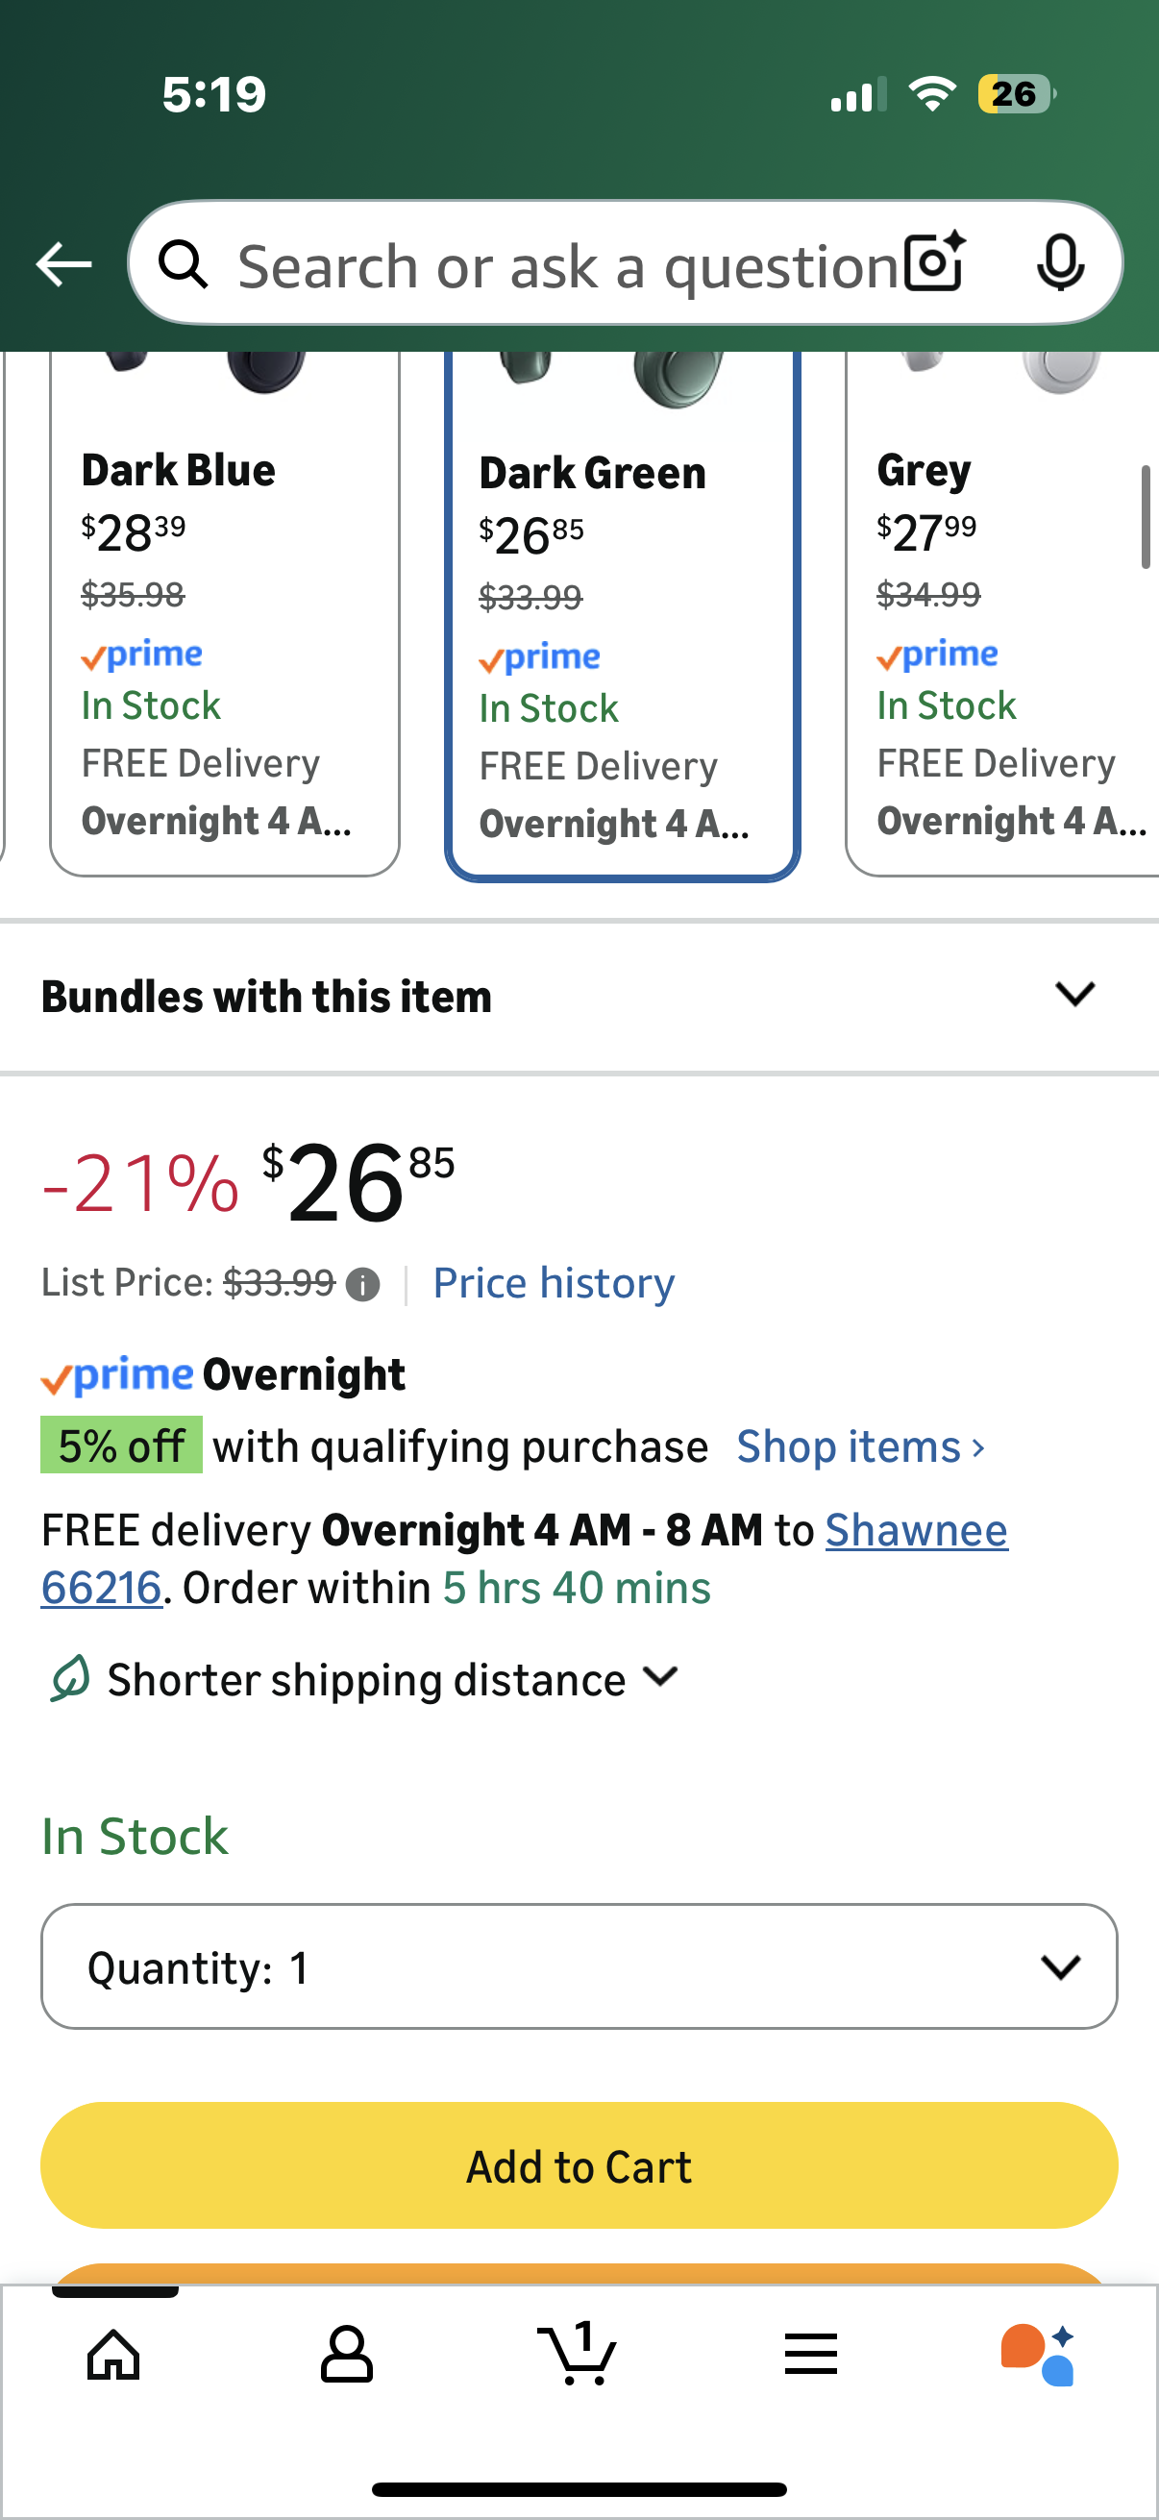The width and height of the screenshot is (1159, 2520).
Task: Open the Home tab icon
Action: click(x=114, y=2354)
